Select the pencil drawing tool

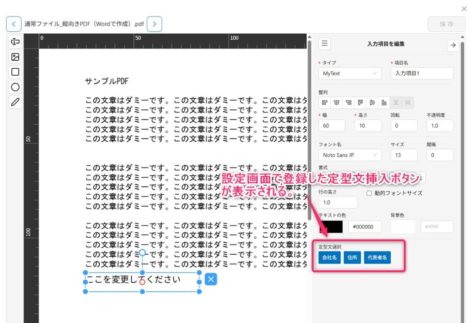pyautogui.click(x=15, y=102)
